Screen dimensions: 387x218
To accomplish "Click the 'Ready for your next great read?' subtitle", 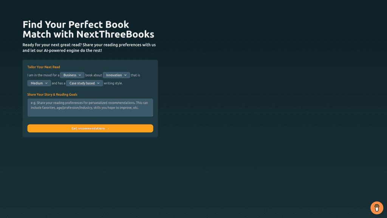I will coord(89,47).
